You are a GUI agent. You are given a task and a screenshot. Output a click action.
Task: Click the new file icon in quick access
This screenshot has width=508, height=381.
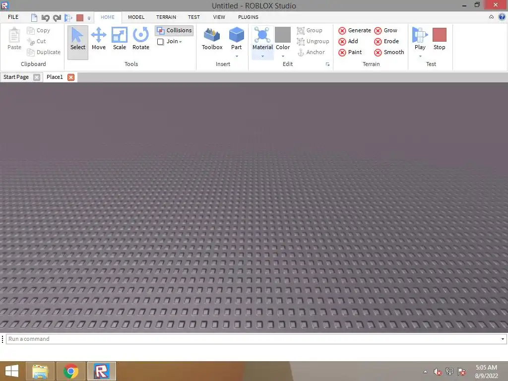tap(34, 17)
